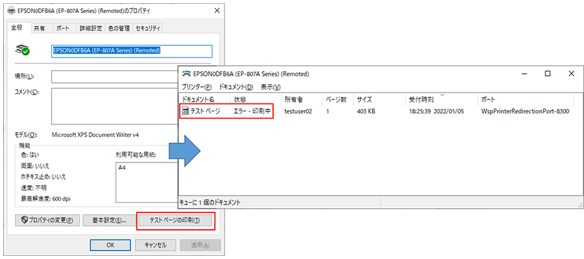Viewport: 584px width, 259px height.
Task: Open the ドキュメント(D) menu
Action: click(x=236, y=87)
